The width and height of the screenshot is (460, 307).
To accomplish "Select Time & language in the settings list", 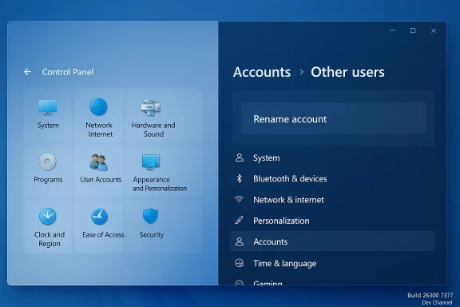I will (332, 263).
